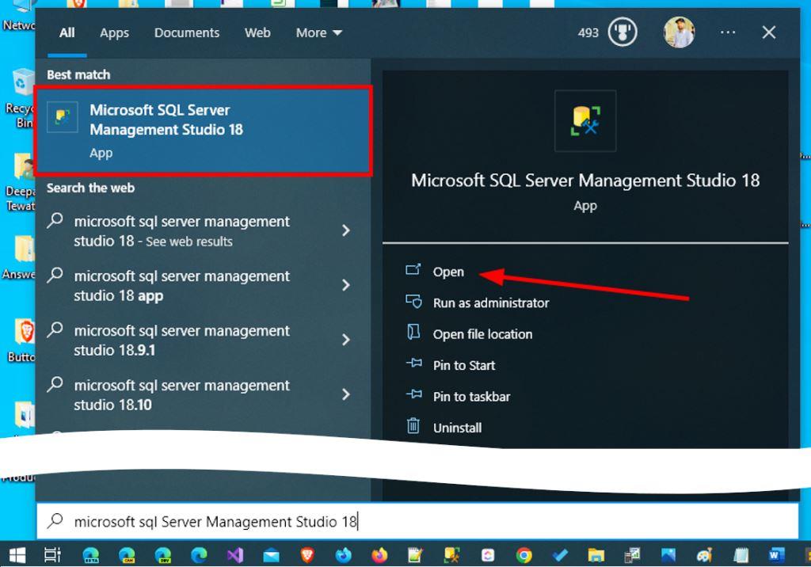Screen dimensions: 811x567
Task: Click the SQL Server Management Studio app logo
Action: tap(584, 120)
